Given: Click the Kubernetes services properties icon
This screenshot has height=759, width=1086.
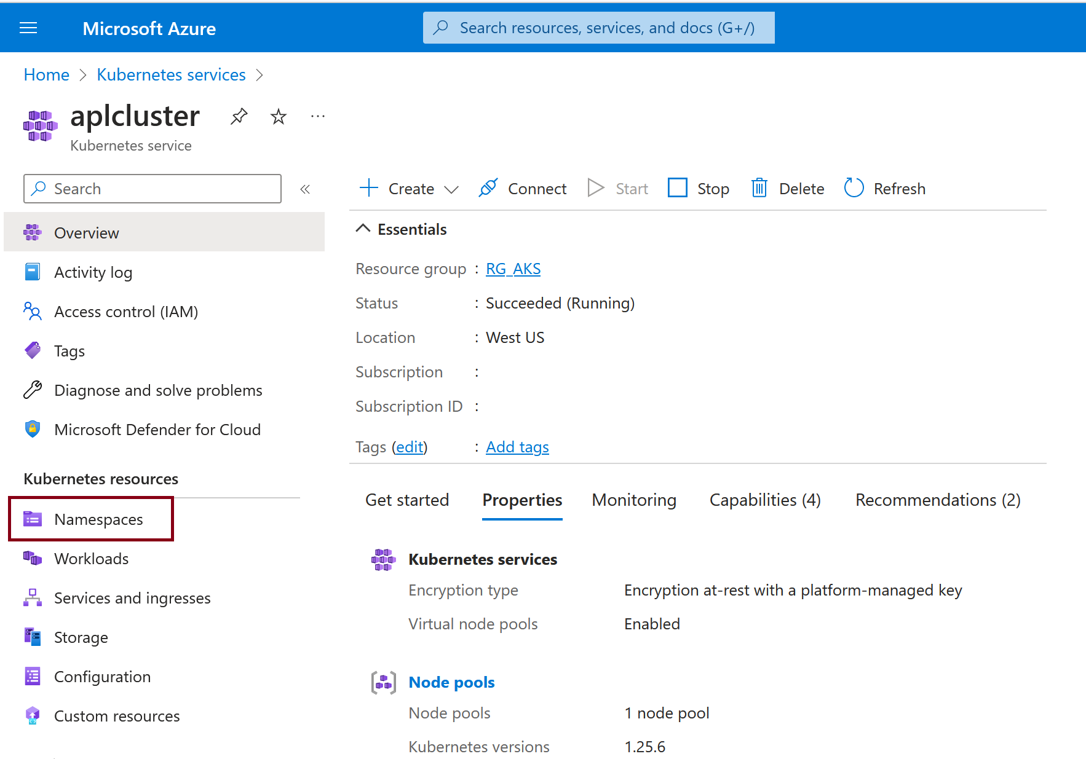Looking at the screenshot, I should tap(384, 559).
